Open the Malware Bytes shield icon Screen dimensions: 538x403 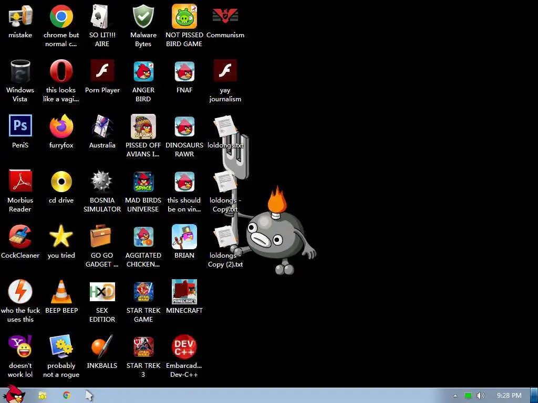pos(143,16)
